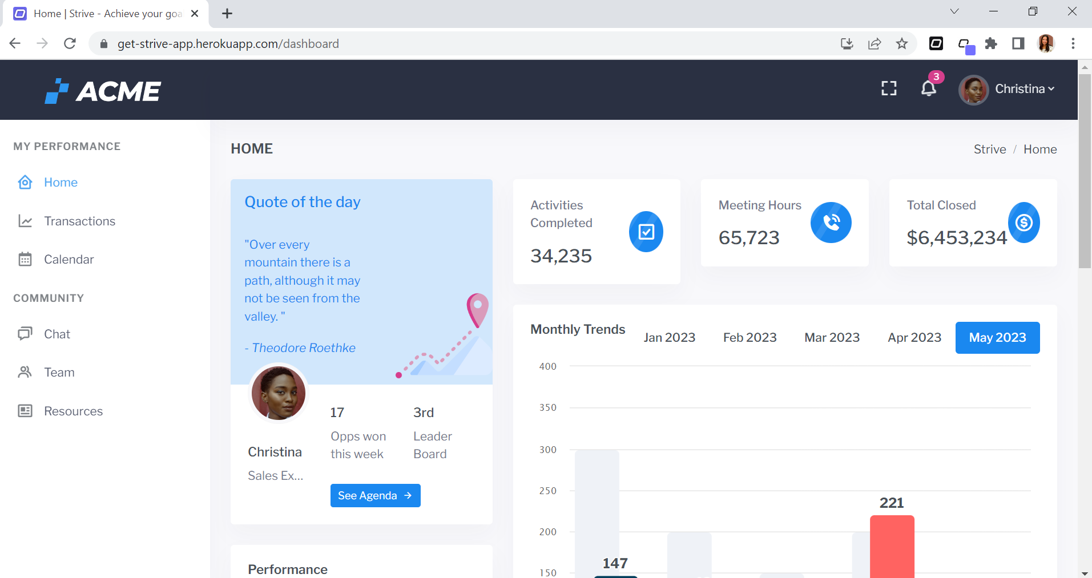Expand the tab search chevron

pos(954,11)
